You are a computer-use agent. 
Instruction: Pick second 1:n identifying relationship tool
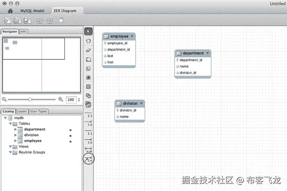click(89, 141)
